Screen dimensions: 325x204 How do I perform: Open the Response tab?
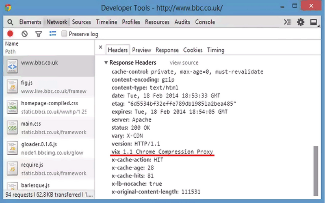pos(167,50)
